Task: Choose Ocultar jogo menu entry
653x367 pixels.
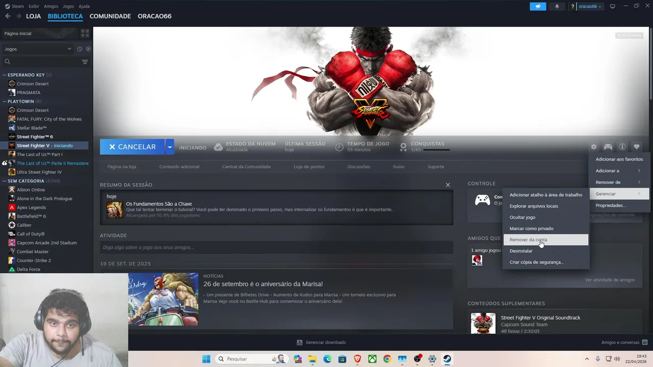Action: [x=546, y=217]
